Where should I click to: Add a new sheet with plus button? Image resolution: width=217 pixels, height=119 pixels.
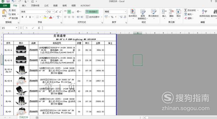click(37, 117)
